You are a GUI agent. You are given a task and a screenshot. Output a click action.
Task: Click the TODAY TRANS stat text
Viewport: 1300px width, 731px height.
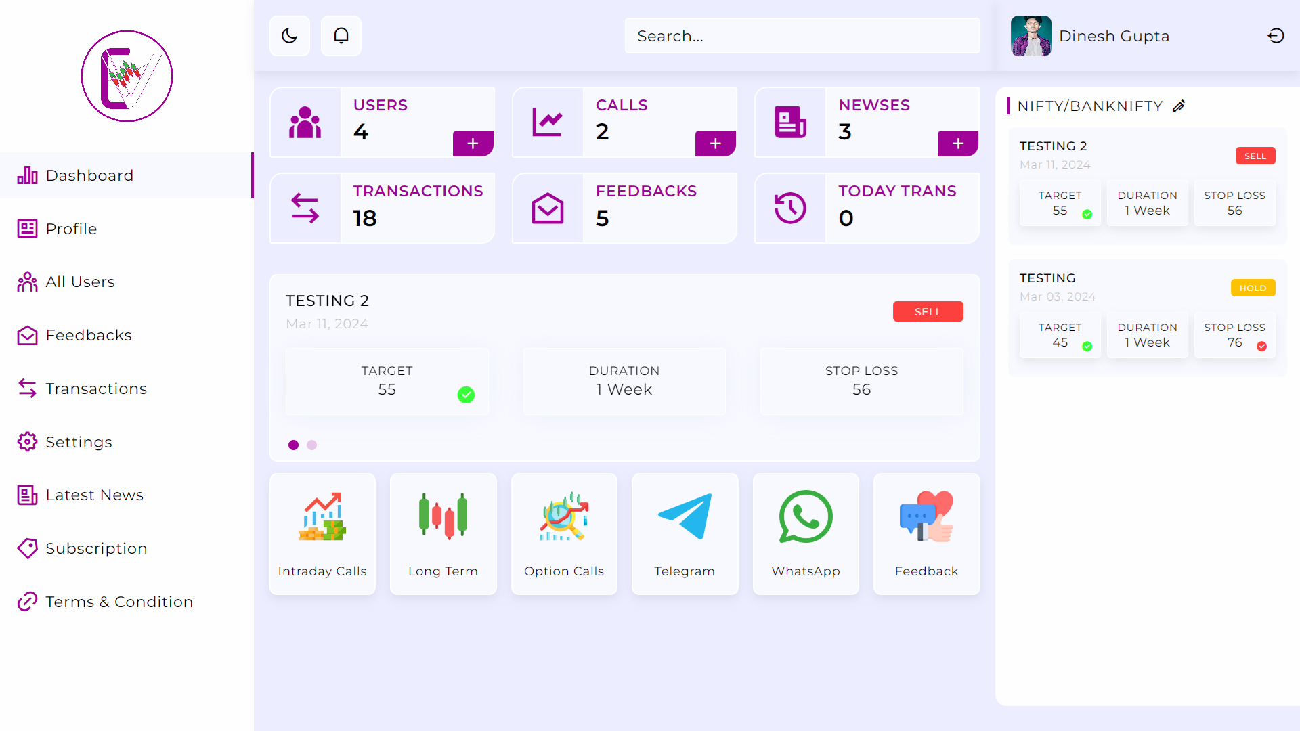click(x=897, y=192)
